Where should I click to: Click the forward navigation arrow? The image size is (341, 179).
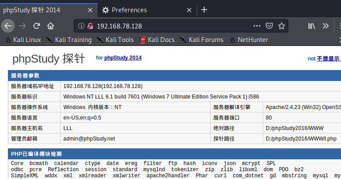(x=22, y=26)
